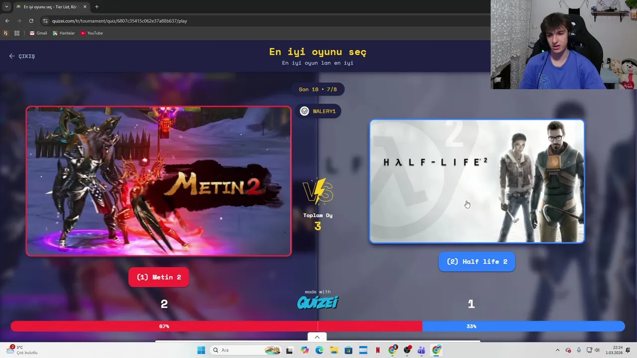Open Microsoft Teams from the taskbar
The width and height of the screenshot is (637, 358).
[x=422, y=350]
